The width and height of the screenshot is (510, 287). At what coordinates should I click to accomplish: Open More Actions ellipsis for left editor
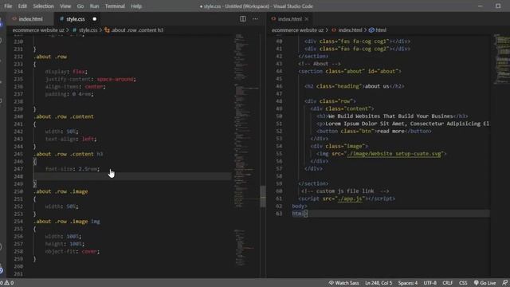(x=255, y=19)
